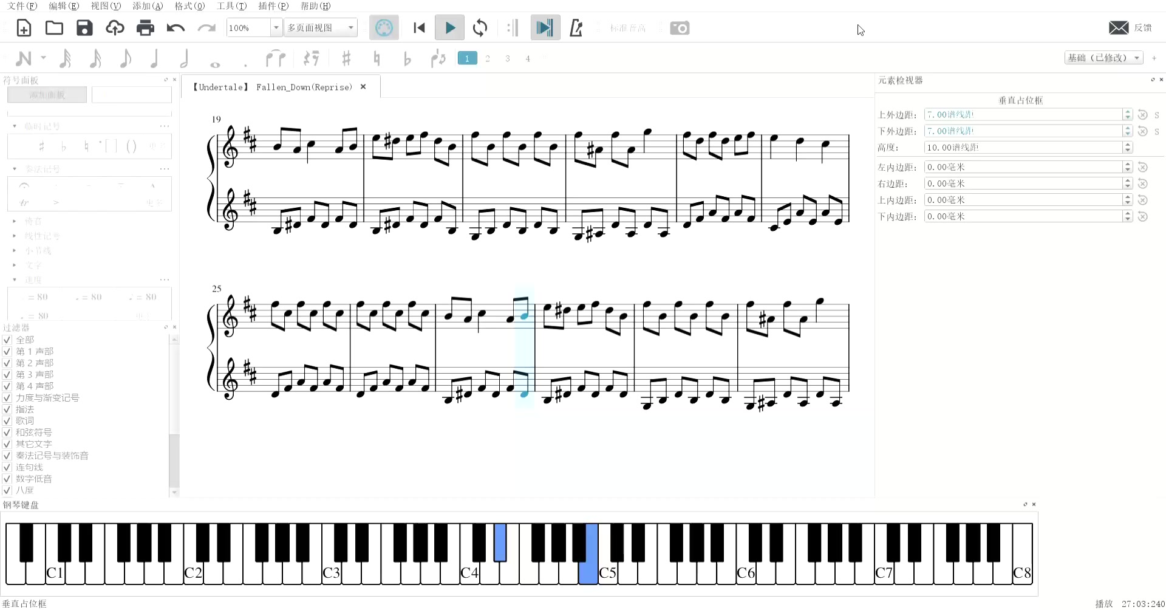Insert a rest
Viewport: 1166px width, 610px height.
(312, 58)
